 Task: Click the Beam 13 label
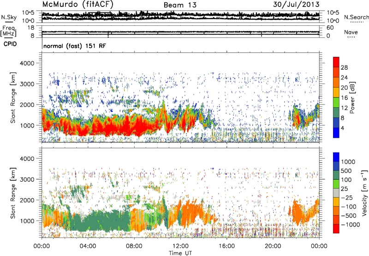click(x=180, y=5)
